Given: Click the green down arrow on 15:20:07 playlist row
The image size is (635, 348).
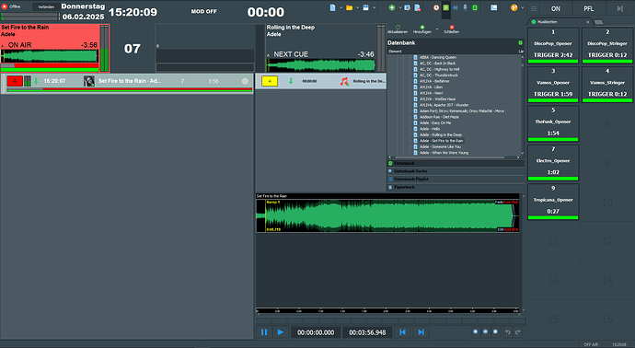Looking at the screenshot, I should (x=36, y=81).
